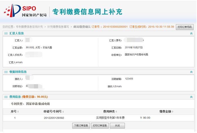Sort by 费用种类 column arrows

116,111
